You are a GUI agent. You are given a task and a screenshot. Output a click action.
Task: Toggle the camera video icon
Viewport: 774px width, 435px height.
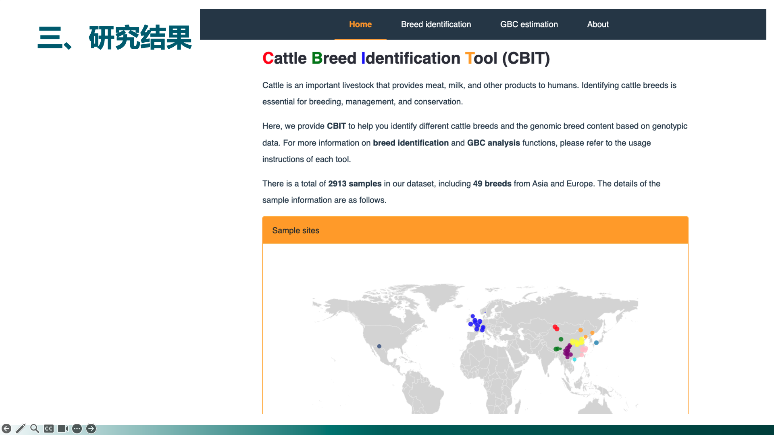[63, 429]
